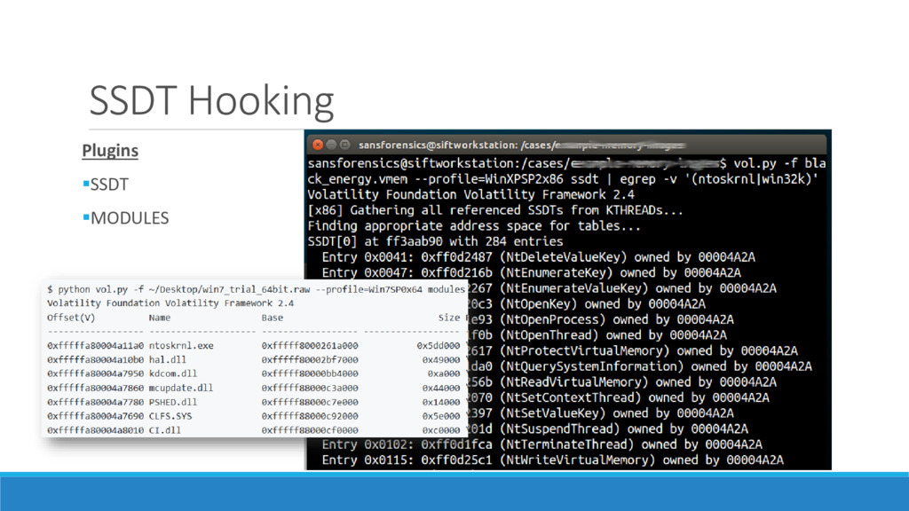Click the line 'Finding appropriate address space for tables'
The image size is (909, 511).
click(x=474, y=226)
